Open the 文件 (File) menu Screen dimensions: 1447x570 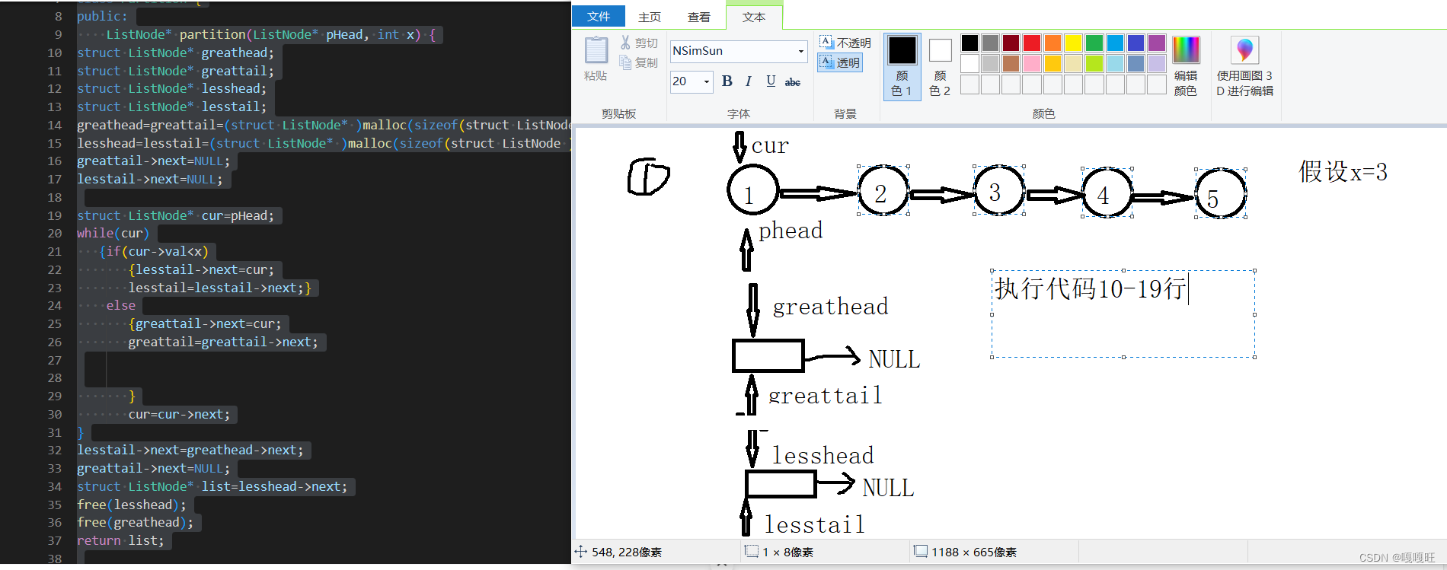coord(599,16)
